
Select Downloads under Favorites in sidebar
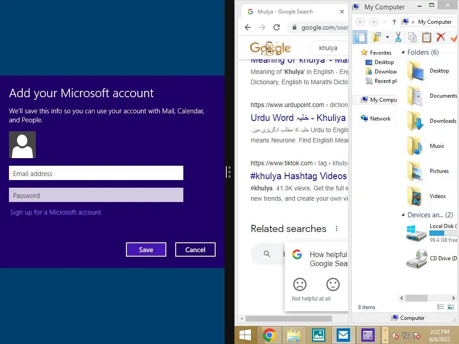coord(381,71)
